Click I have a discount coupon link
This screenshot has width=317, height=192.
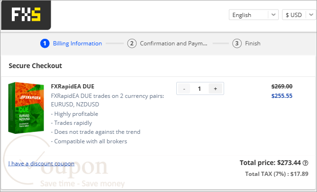point(41,163)
